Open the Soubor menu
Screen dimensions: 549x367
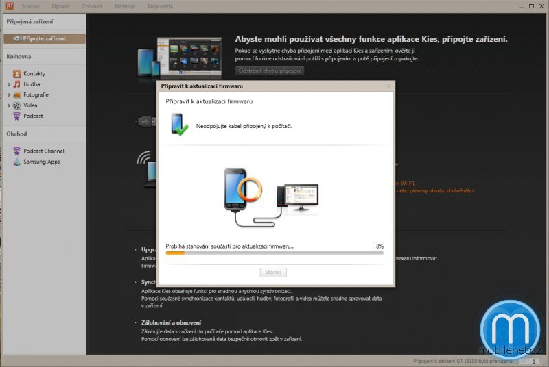30,6
